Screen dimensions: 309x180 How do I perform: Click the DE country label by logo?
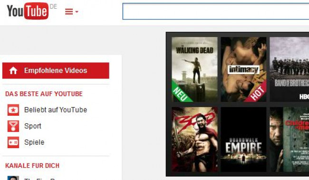[x=53, y=7]
